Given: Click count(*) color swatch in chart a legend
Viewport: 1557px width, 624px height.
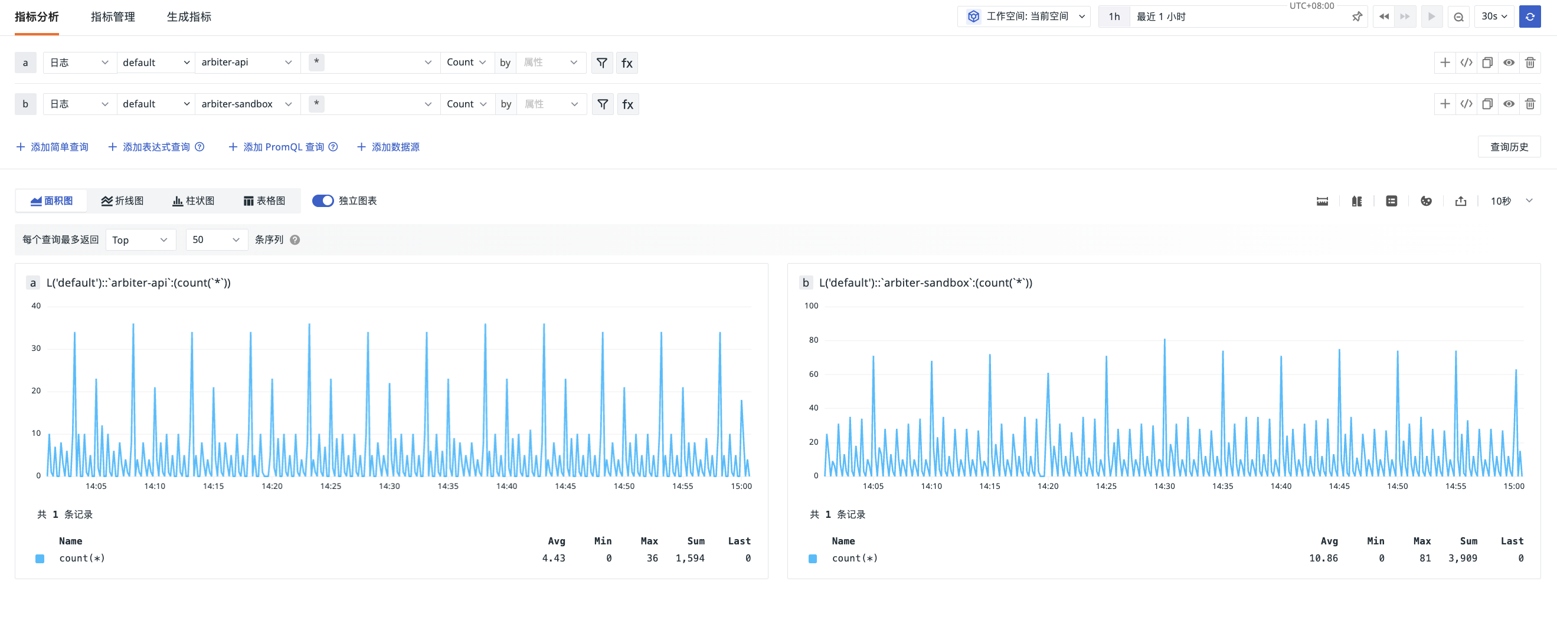Looking at the screenshot, I should point(40,559).
